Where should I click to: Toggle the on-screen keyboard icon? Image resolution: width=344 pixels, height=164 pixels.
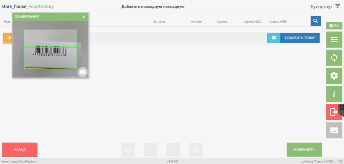pyautogui.click(x=334, y=130)
